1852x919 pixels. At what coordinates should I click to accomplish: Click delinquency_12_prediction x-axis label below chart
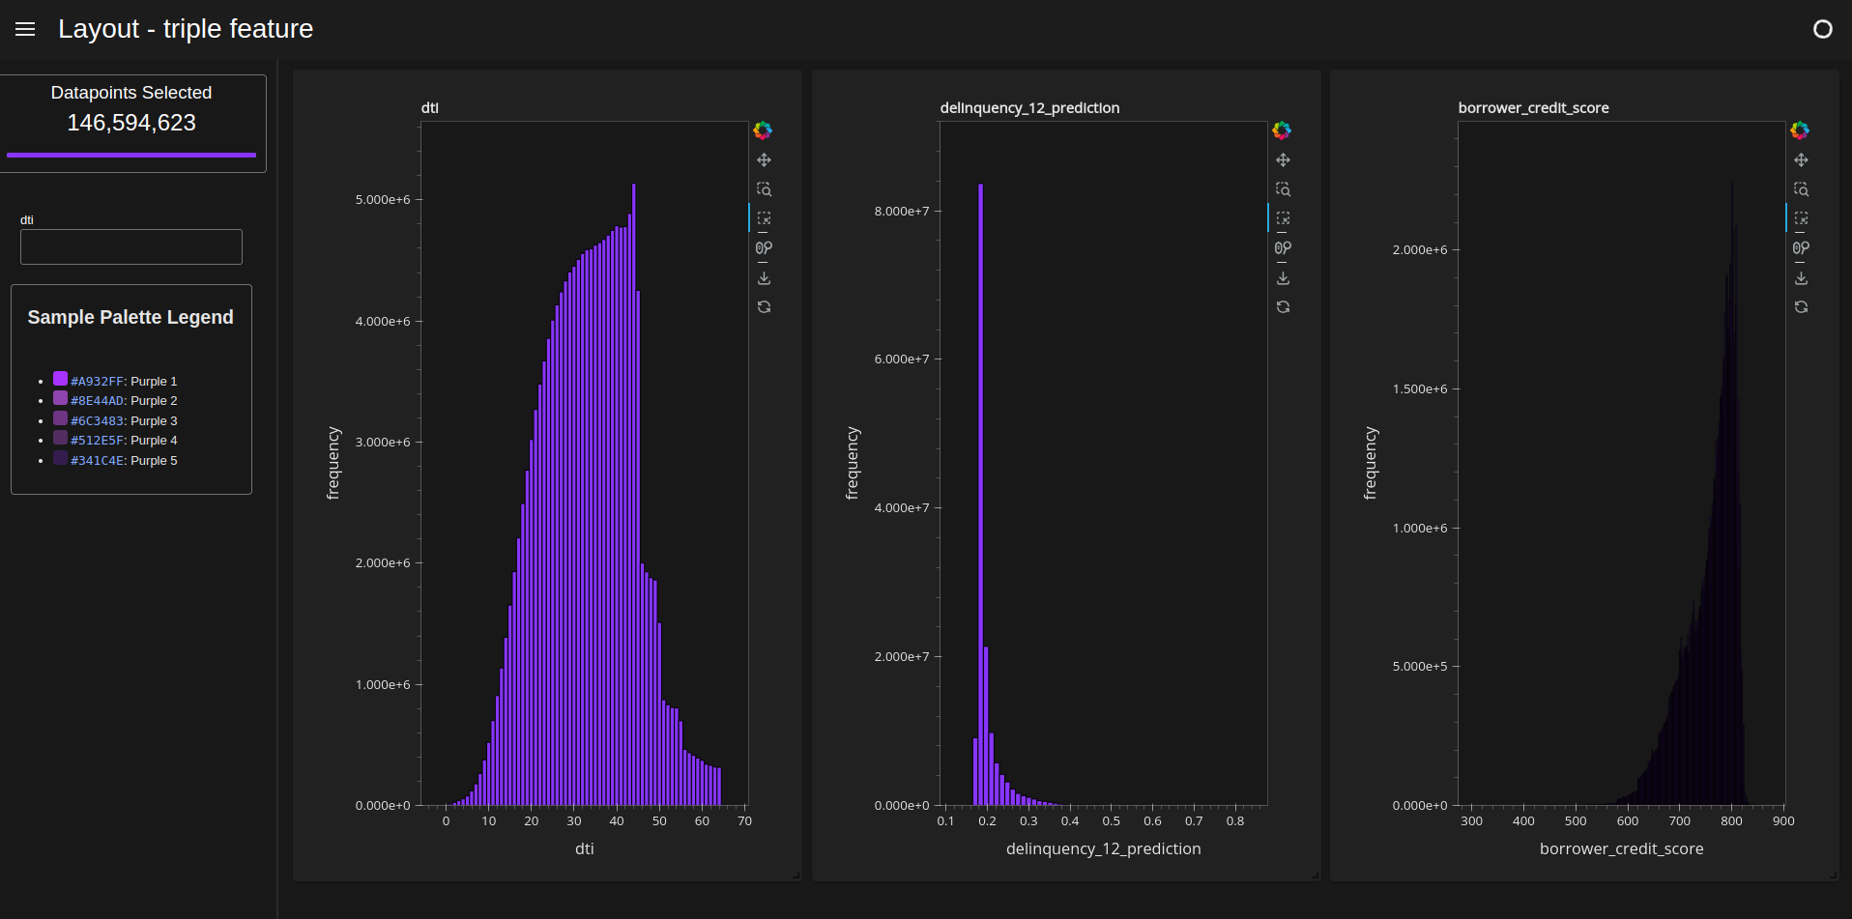pos(1104,848)
